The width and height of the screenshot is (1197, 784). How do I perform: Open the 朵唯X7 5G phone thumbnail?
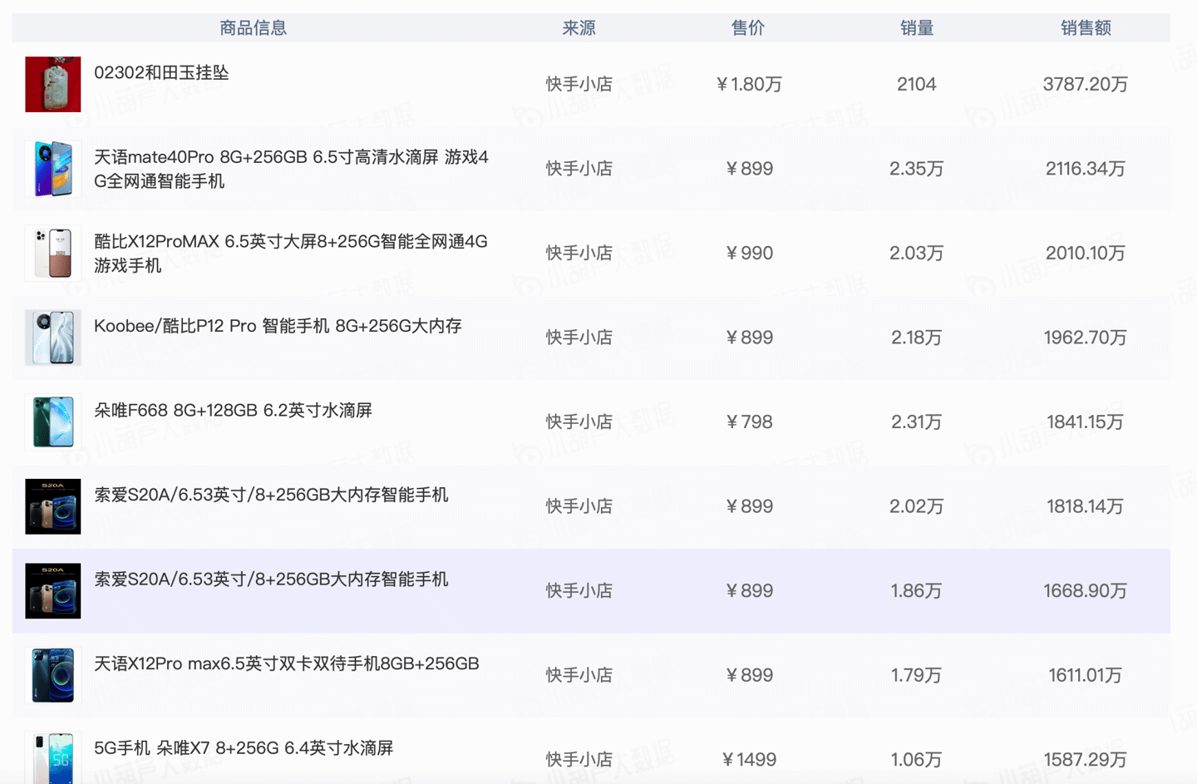pyautogui.click(x=53, y=757)
